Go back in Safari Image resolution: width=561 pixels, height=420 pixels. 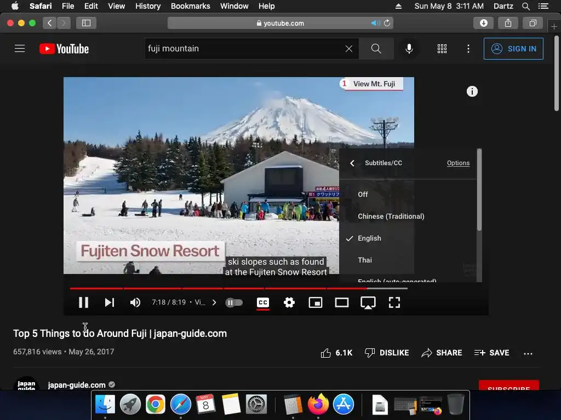49,23
